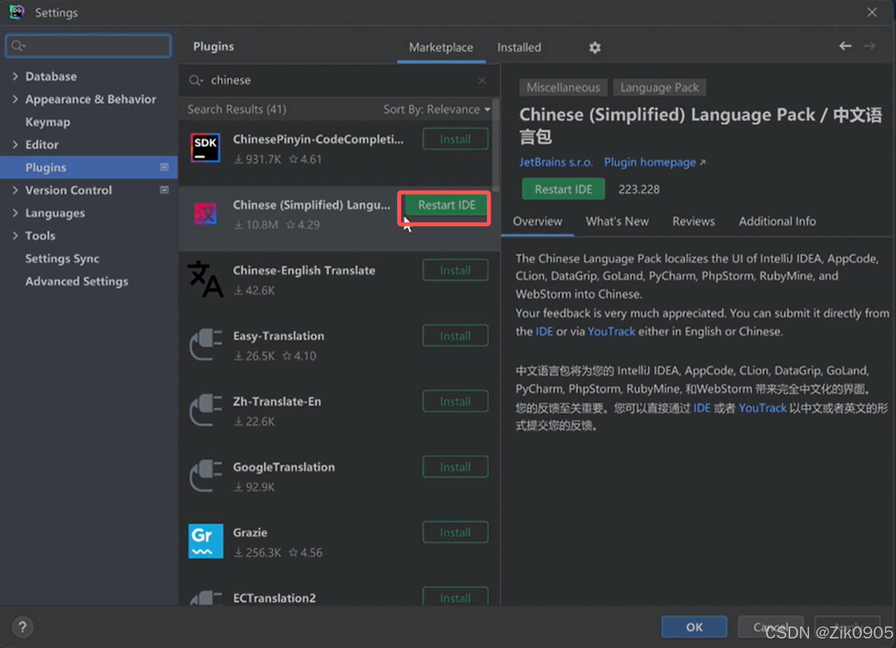Click the help question mark icon
The height and width of the screenshot is (648, 896).
(x=22, y=627)
